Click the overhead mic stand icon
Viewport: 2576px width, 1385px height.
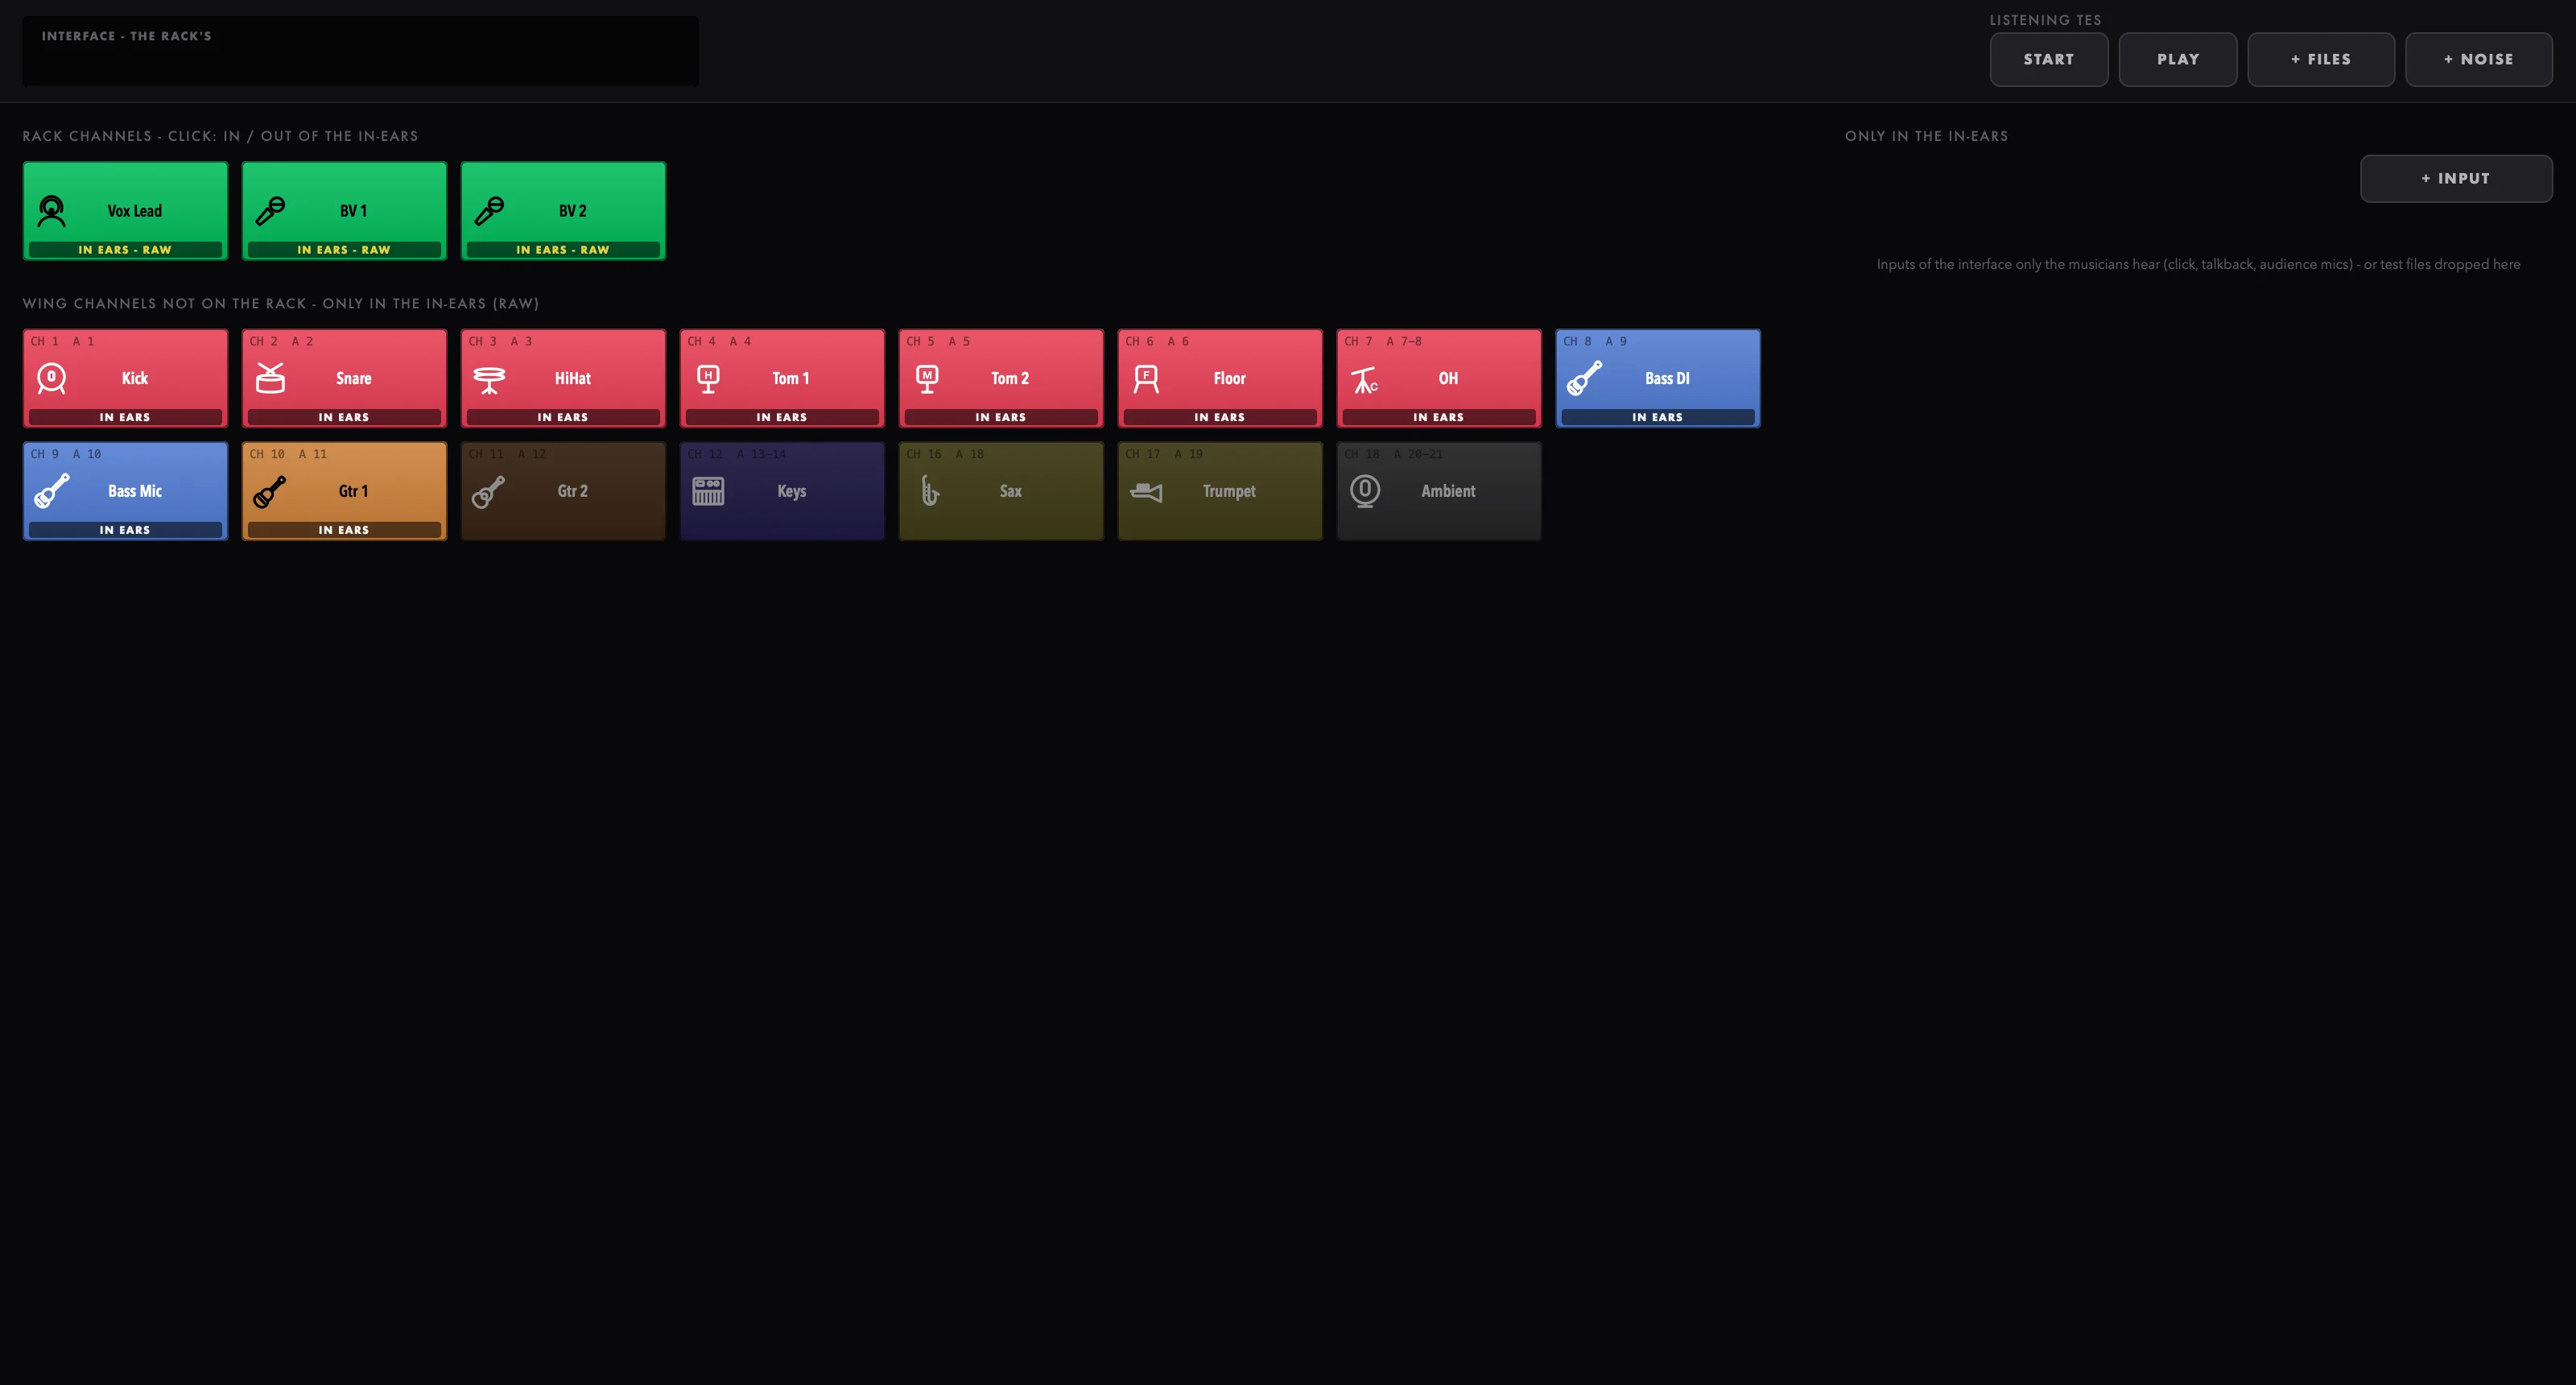tap(1365, 379)
